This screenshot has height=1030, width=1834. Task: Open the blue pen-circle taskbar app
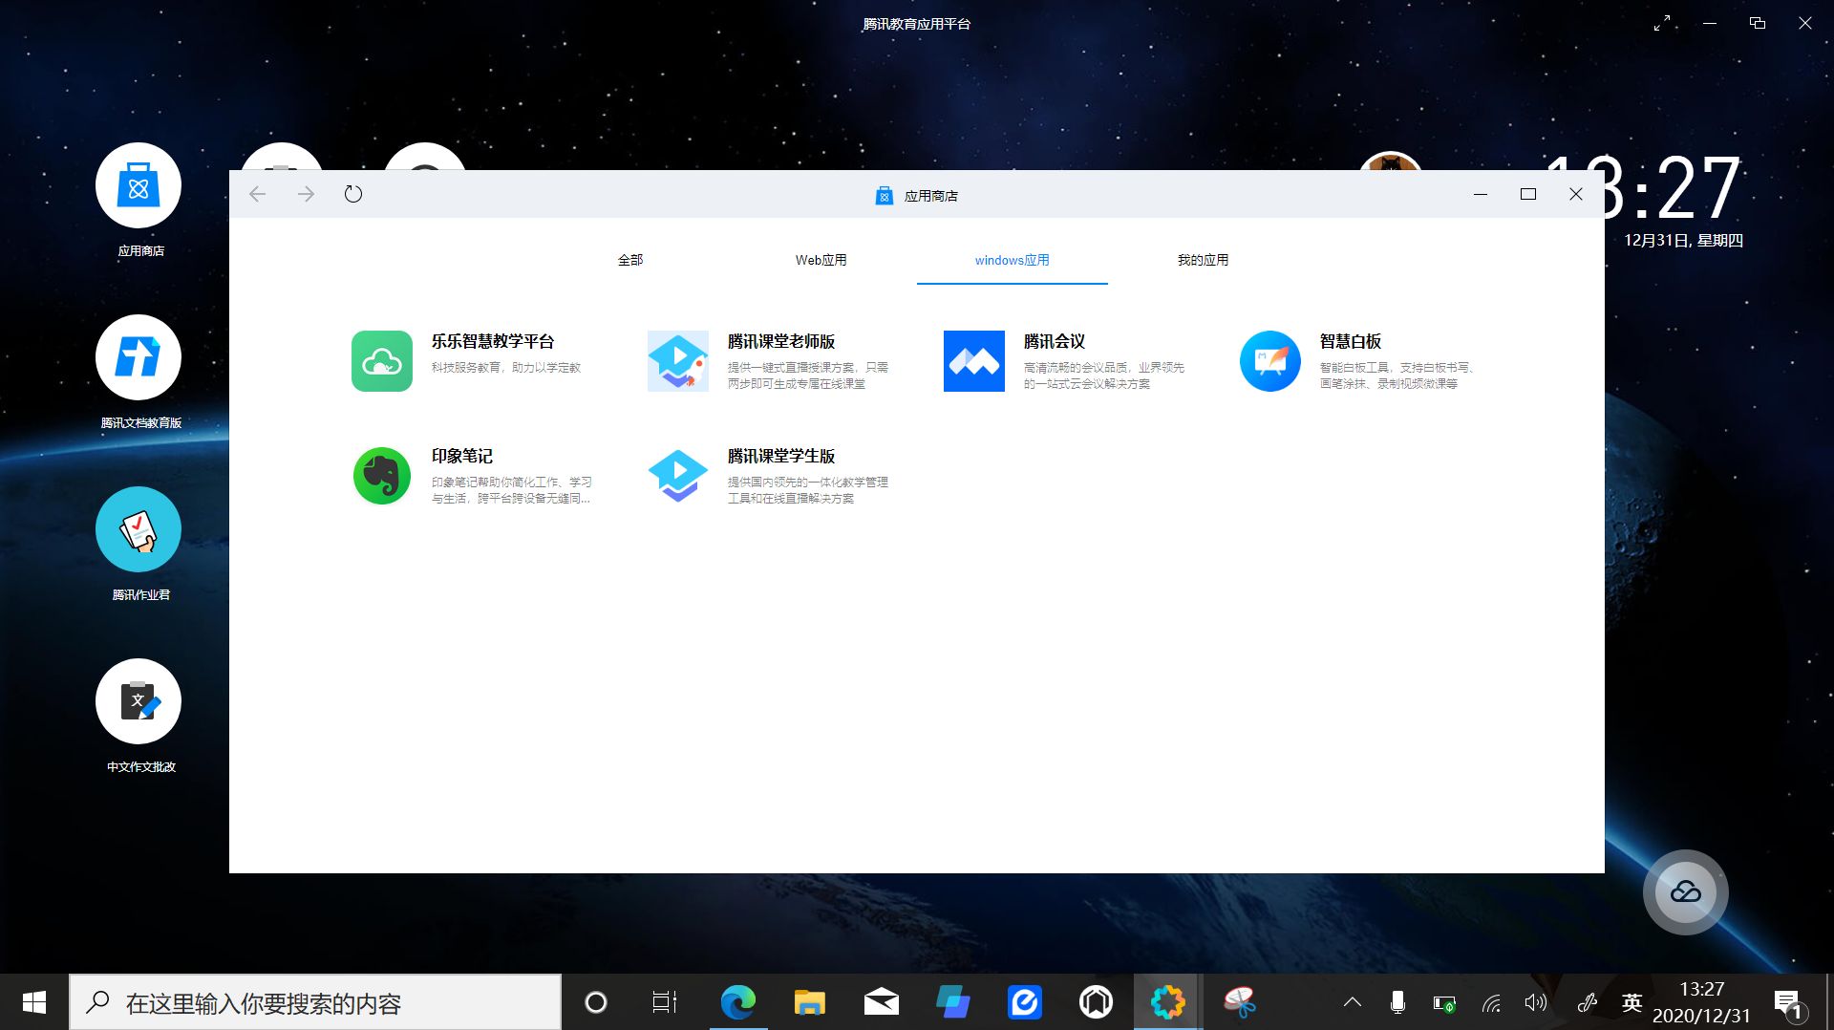point(1024,1002)
